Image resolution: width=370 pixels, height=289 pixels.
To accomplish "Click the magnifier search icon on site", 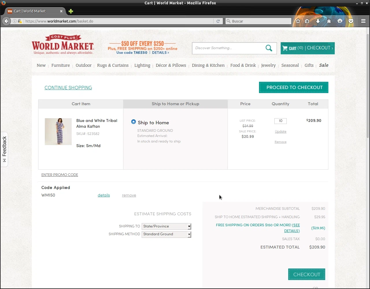I will click(269, 48).
